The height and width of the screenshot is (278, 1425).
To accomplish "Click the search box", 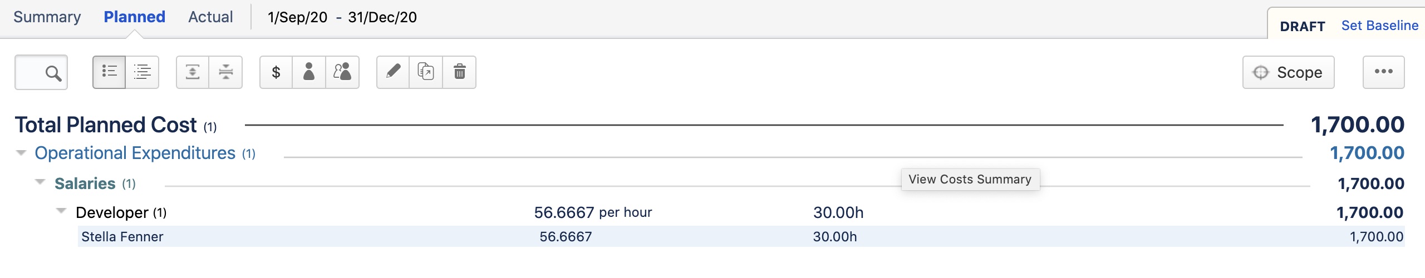I will pos(41,72).
